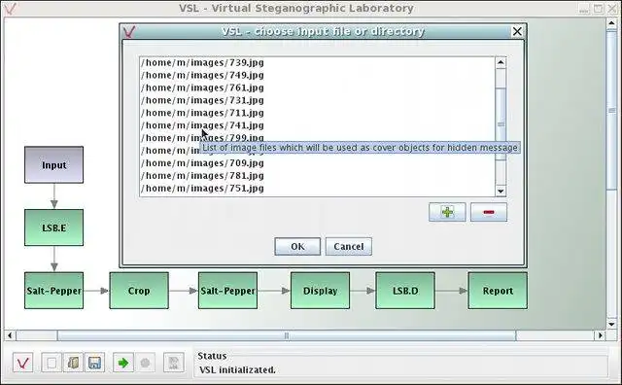
Task: Click the new blank document icon
Action: coord(52,363)
